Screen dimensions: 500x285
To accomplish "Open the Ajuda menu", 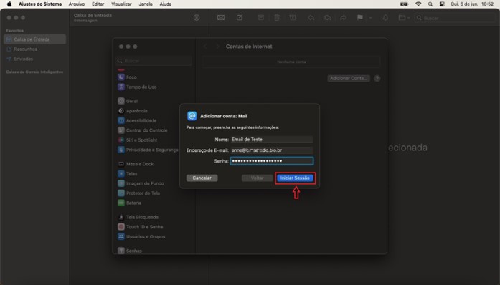I will [x=166, y=4].
